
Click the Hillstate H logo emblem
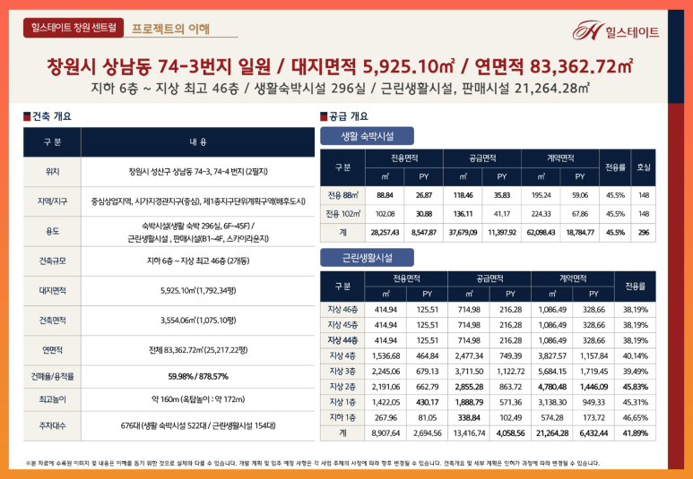click(587, 30)
